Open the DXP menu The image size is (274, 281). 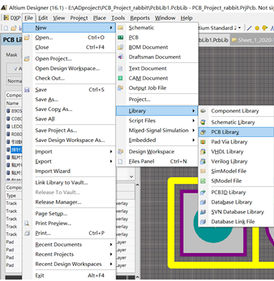pos(12,18)
